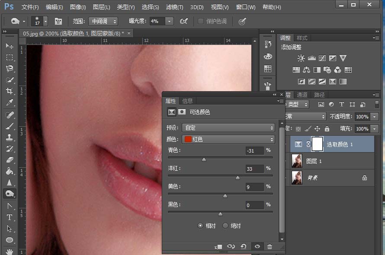Select the 绝对 (Absolute) radio button

tap(225, 226)
